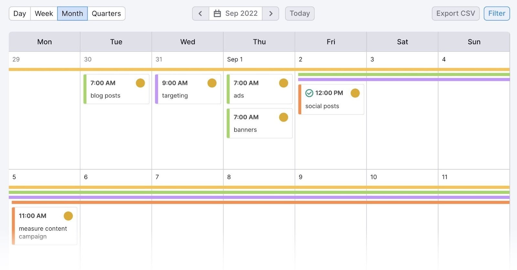Click yellow avatar dot on blog posts card
Viewport: 517px width, 270px height.
point(140,83)
